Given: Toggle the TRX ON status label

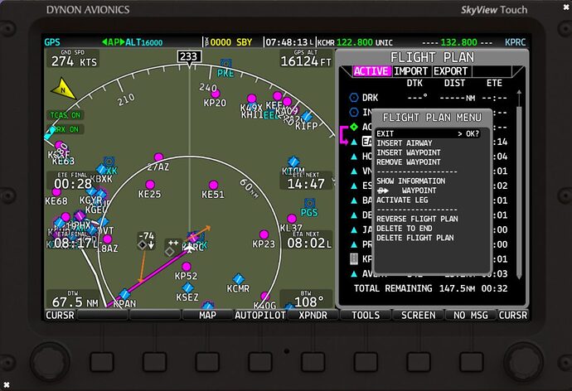Looking at the screenshot, I should point(64,129).
